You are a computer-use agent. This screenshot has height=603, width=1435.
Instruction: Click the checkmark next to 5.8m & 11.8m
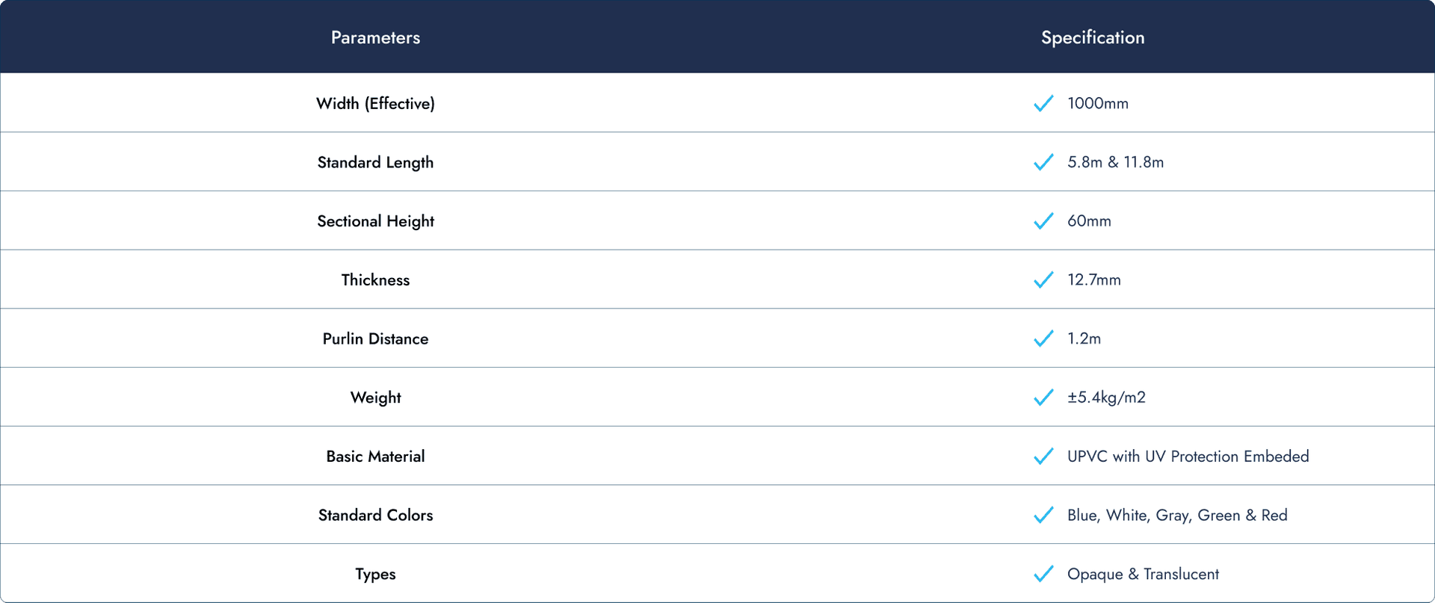point(1043,162)
